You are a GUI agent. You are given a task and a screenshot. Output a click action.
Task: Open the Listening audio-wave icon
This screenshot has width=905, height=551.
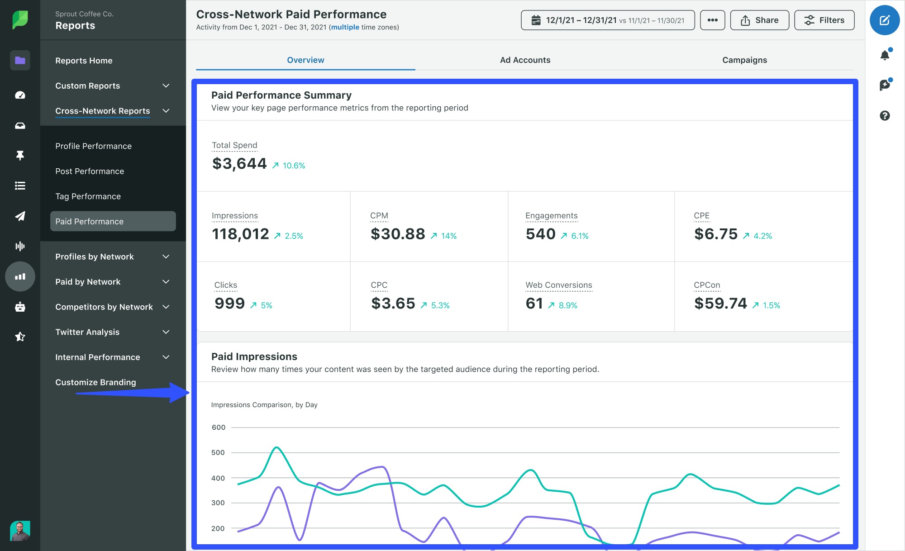coord(20,246)
